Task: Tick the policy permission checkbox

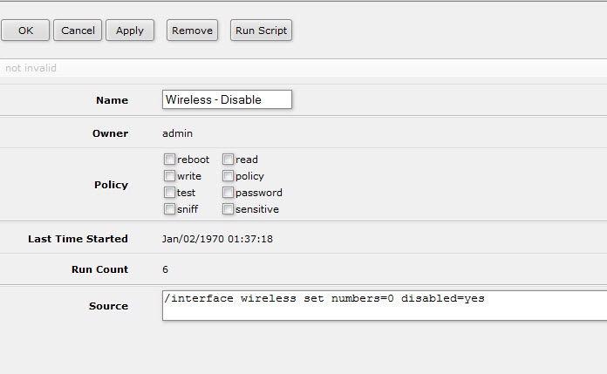Action: [x=228, y=176]
